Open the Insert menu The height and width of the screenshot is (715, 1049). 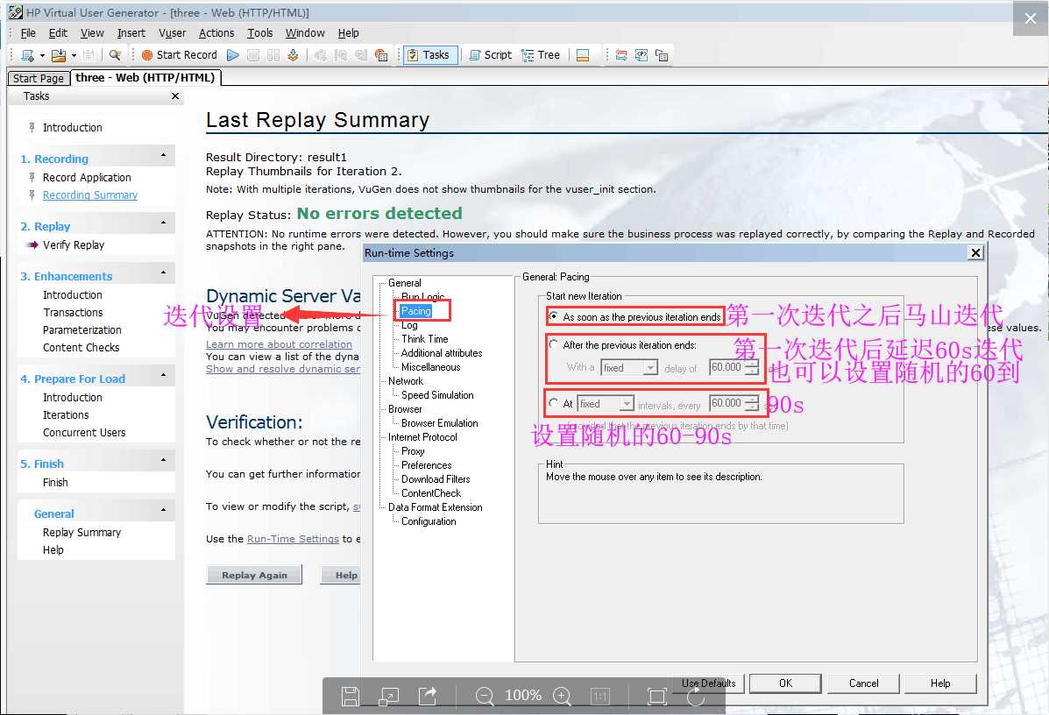click(x=131, y=32)
